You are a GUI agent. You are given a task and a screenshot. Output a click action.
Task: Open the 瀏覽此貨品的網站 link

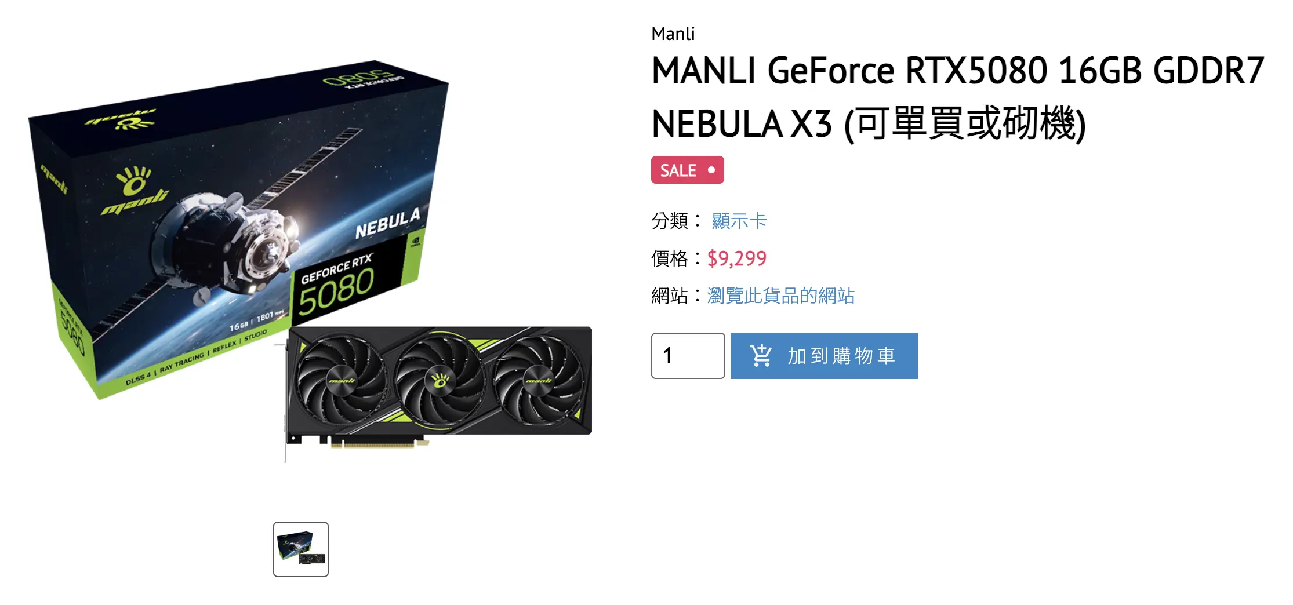780,296
